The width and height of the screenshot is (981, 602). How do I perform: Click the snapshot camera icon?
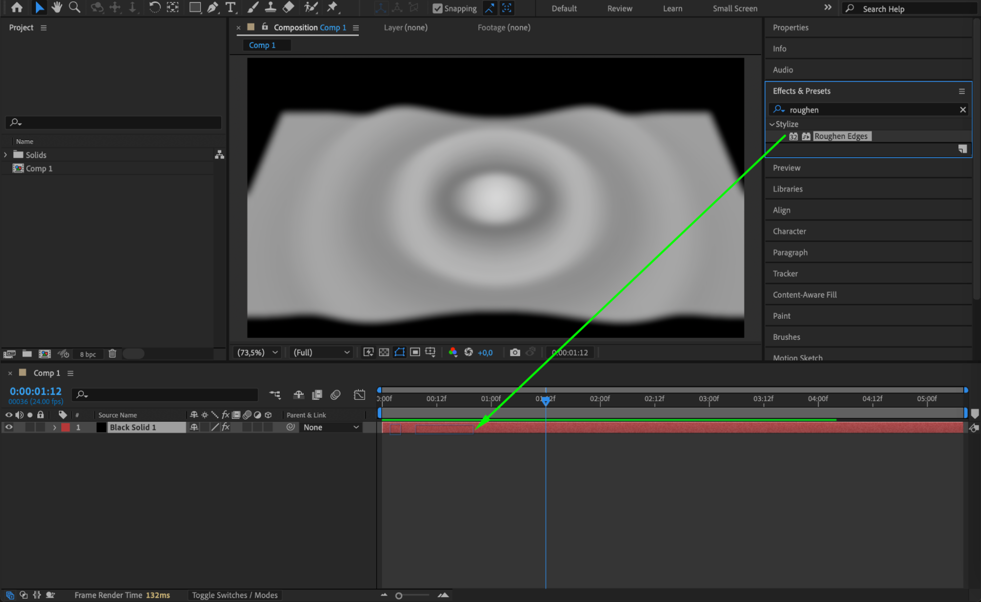(514, 352)
